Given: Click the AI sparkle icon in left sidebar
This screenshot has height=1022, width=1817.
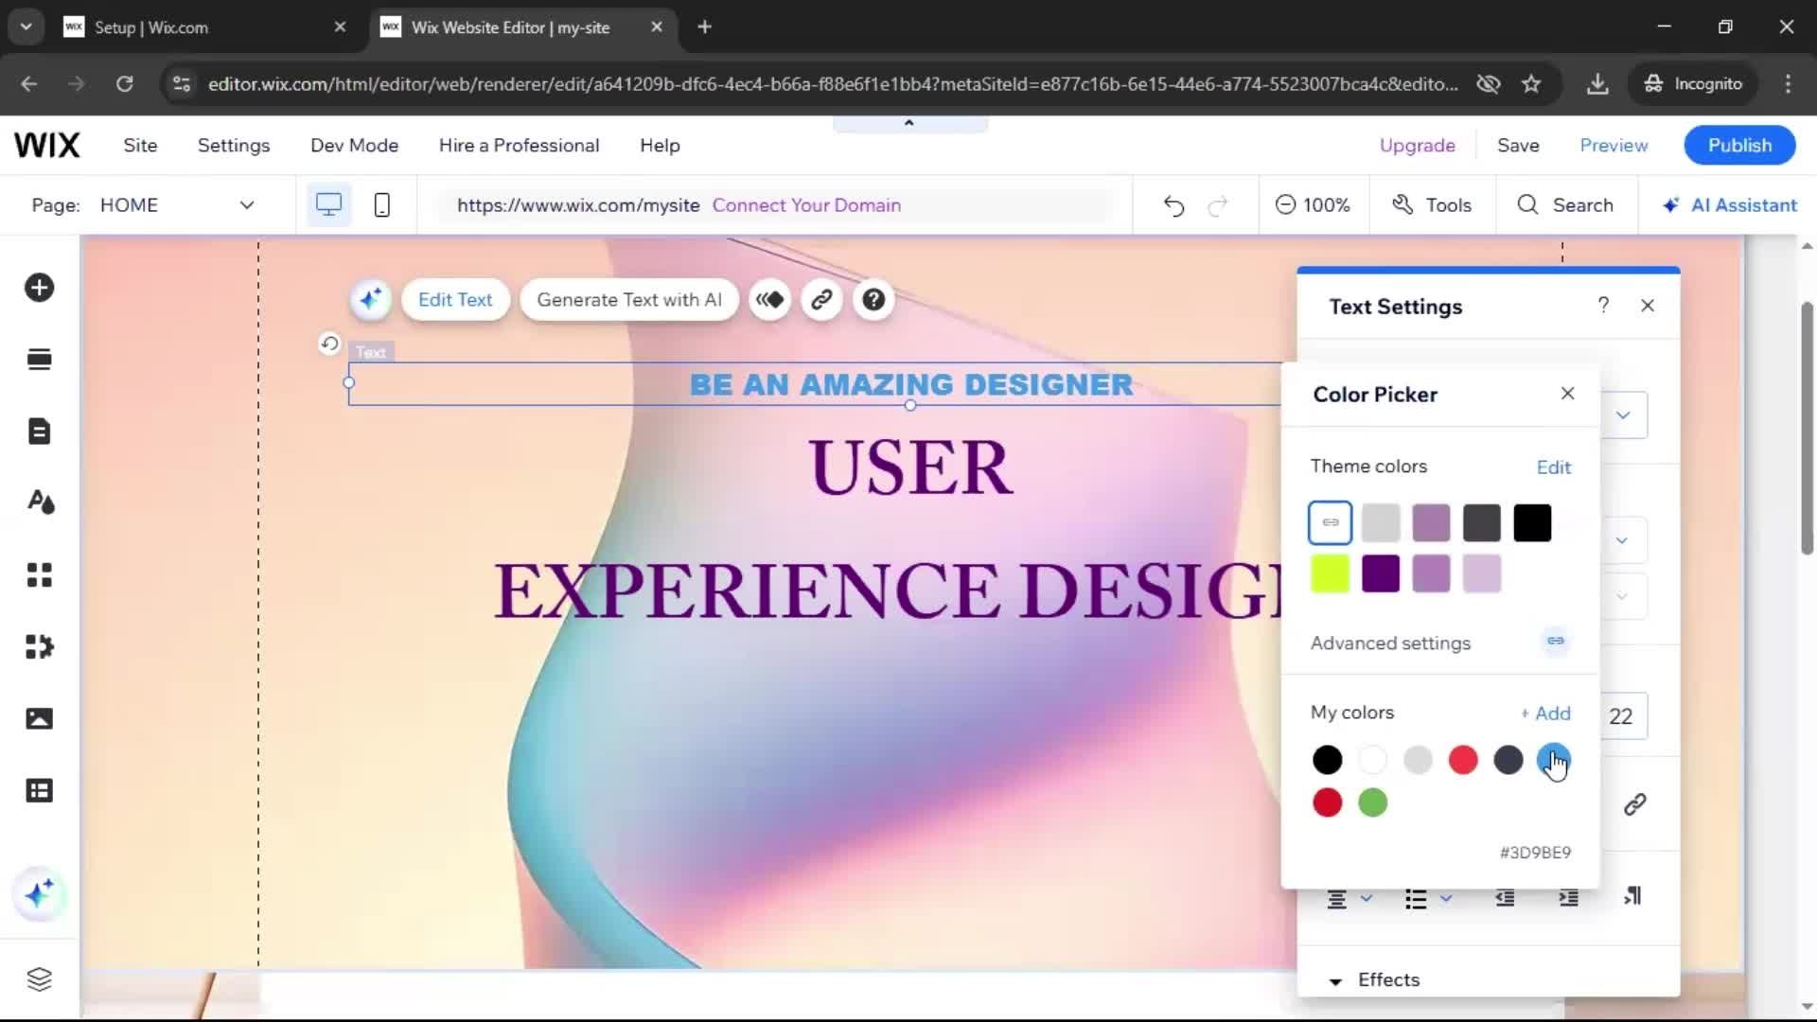Looking at the screenshot, I should [40, 893].
